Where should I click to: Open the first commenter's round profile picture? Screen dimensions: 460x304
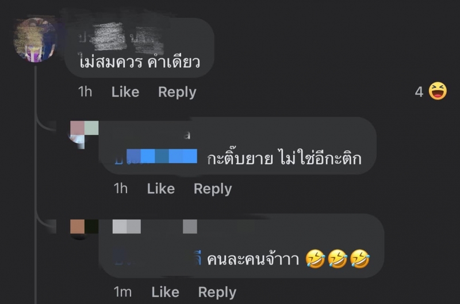click(35, 40)
